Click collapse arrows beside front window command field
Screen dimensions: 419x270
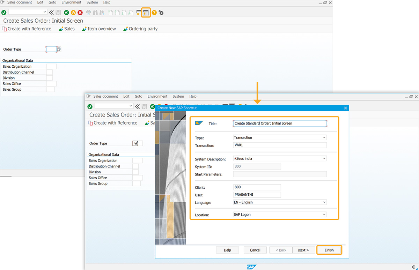pos(138,106)
